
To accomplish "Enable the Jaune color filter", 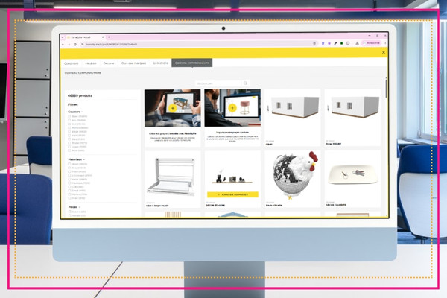I will 69,147.
